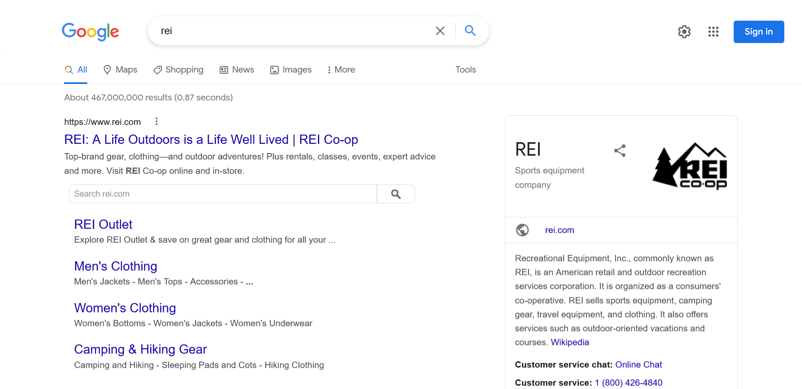Switch to the Images tab
The width and height of the screenshot is (802, 389).
click(291, 70)
